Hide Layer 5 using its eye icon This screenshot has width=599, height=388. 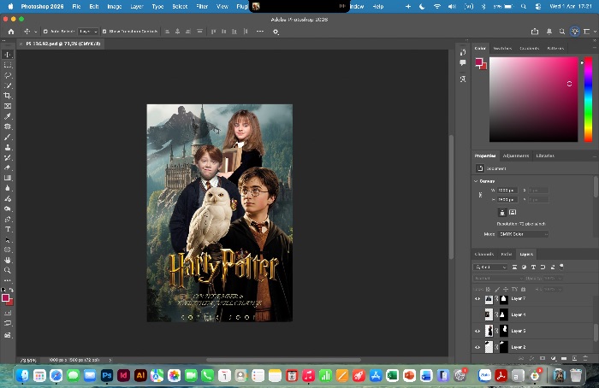(x=477, y=331)
